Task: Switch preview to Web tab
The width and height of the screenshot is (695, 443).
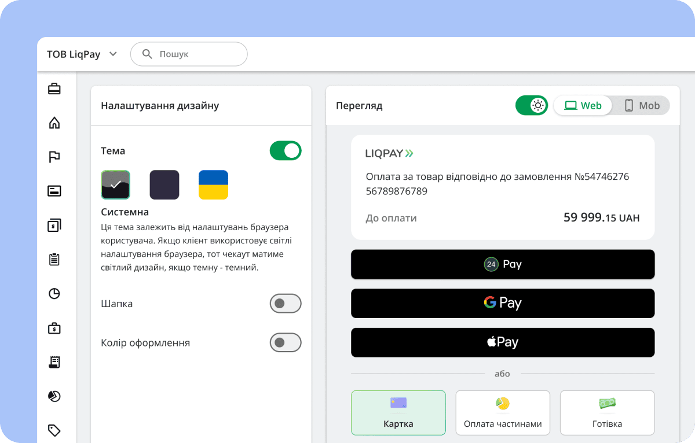Action: coord(583,105)
